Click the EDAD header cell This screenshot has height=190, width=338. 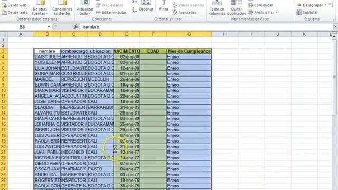pyautogui.click(x=153, y=51)
